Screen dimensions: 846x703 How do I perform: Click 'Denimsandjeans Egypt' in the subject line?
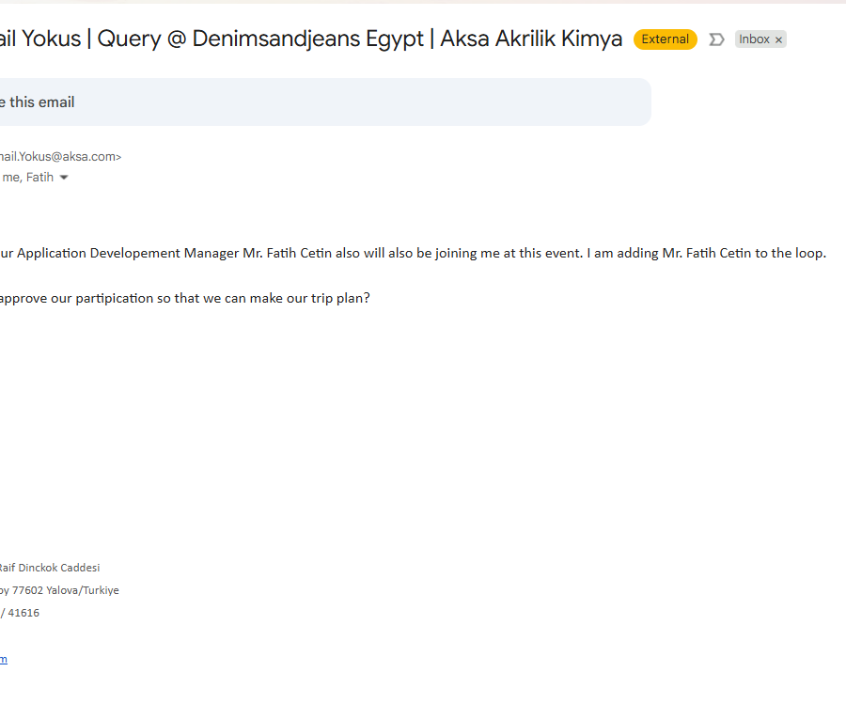pos(308,39)
